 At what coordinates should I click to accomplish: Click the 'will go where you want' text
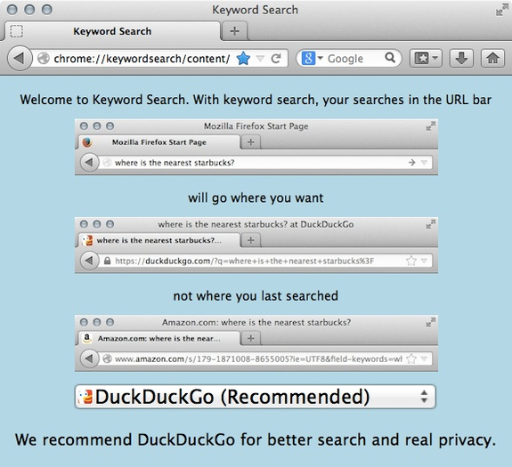tap(256, 198)
